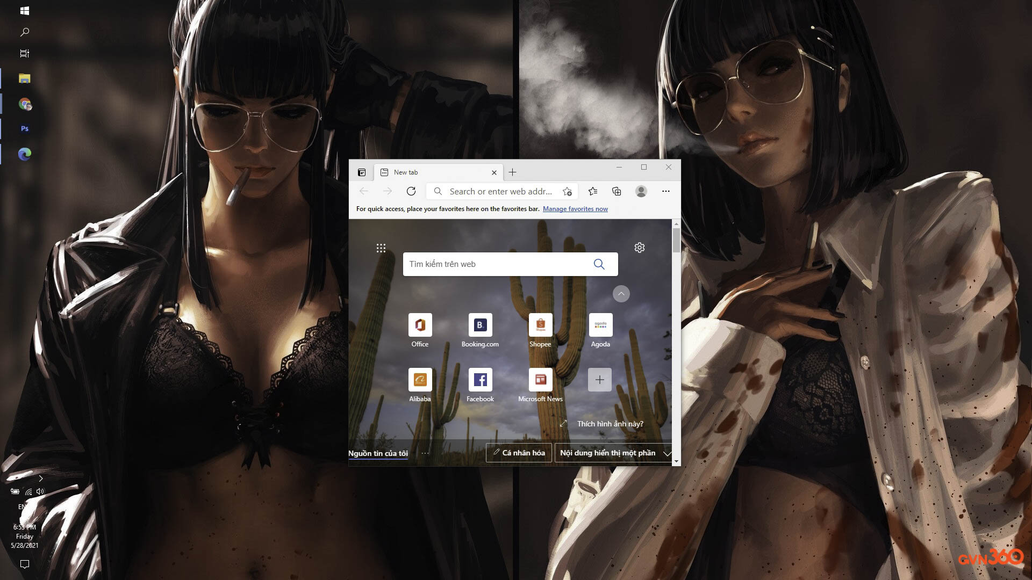This screenshot has width=1032, height=580.
Task: Check the battery status icon in tray
Action: pyautogui.click(x=15, y=491)
